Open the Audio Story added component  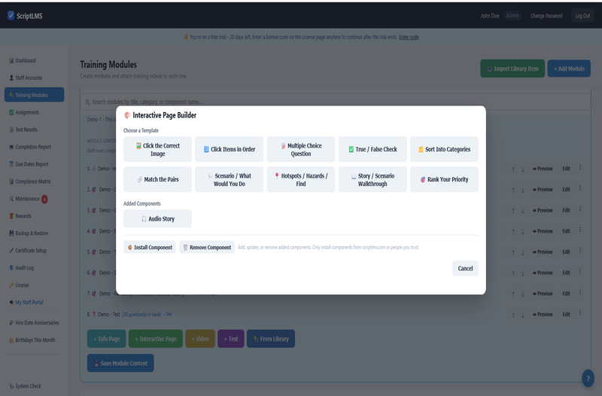coord(157,218)
